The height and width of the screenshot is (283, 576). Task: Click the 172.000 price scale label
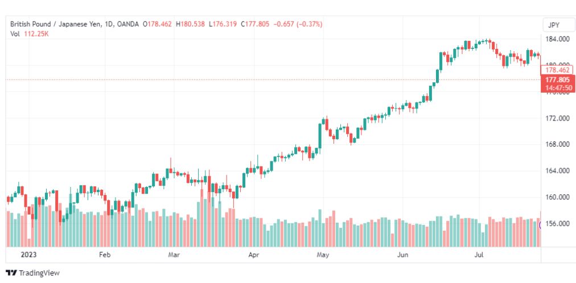tap(557, 118)
